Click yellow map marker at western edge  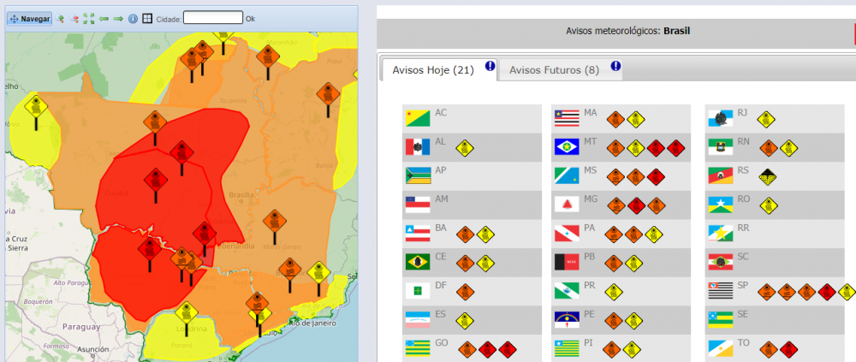[37, 107]
